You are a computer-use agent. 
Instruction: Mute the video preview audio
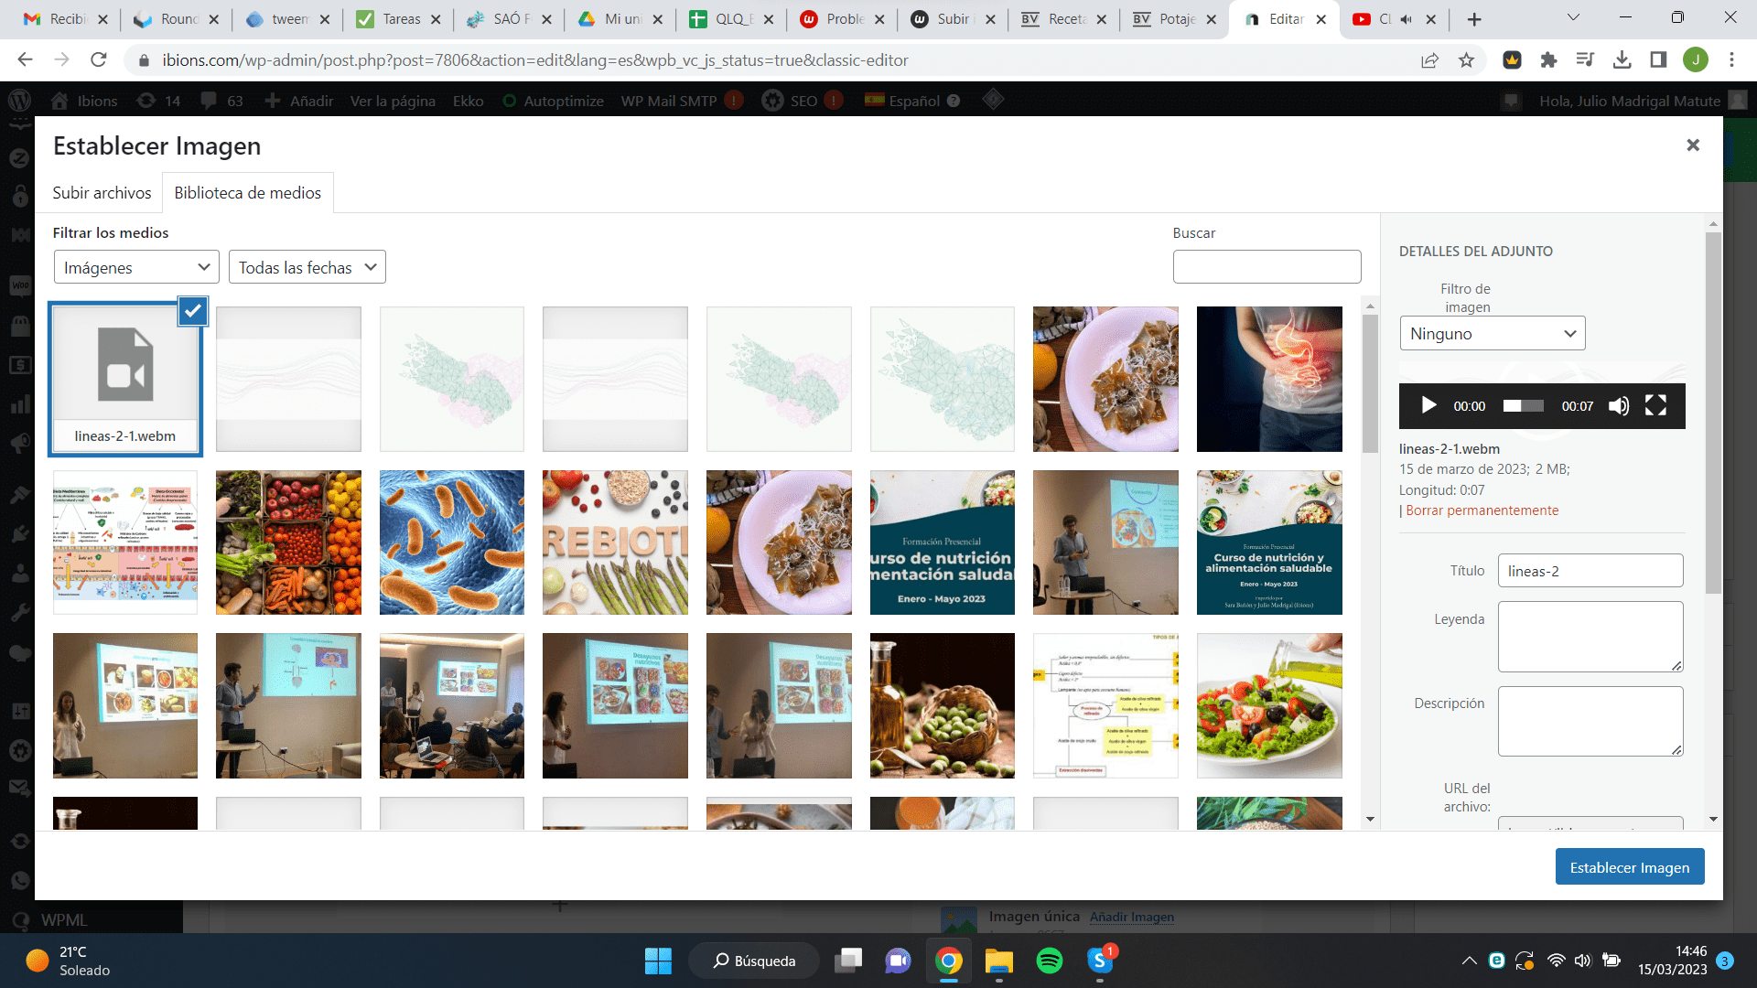point(1619,405)
